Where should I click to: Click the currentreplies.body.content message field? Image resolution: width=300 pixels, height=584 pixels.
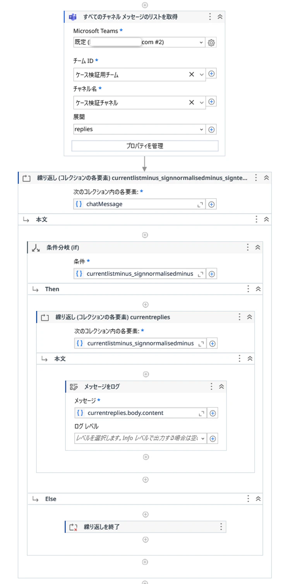point(141,413)
